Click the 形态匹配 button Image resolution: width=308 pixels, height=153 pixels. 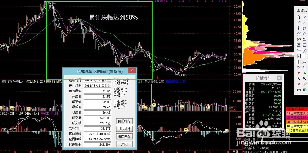click(x=124, y=136)
